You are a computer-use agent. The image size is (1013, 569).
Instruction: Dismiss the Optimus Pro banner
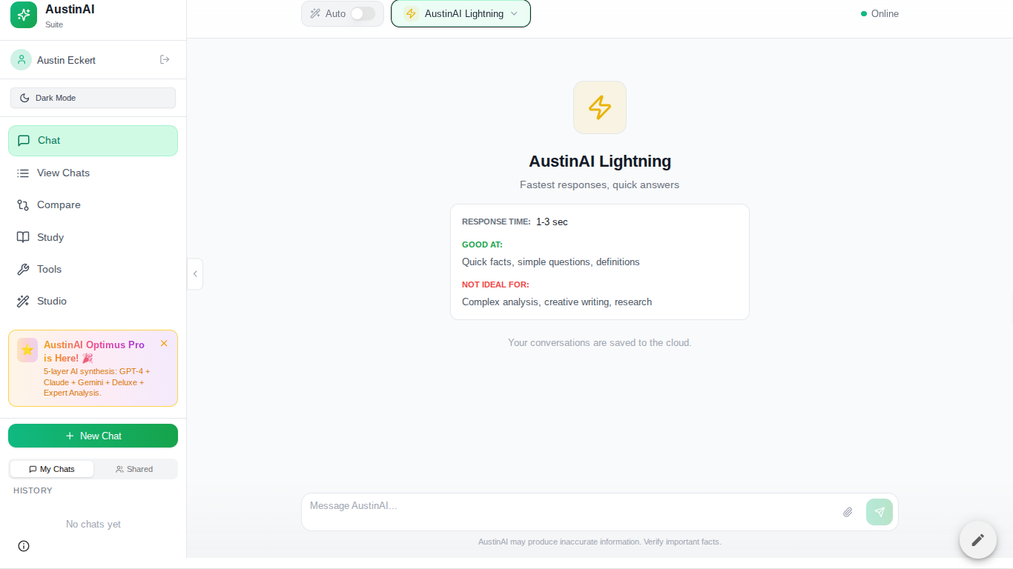(x=164, y=343)
